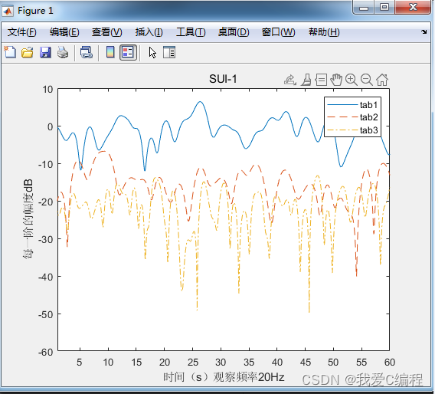Viewport: 435px width, 394px height.
Task: Click the Figure 1 window title icon
Action: [x=8, y=11]
